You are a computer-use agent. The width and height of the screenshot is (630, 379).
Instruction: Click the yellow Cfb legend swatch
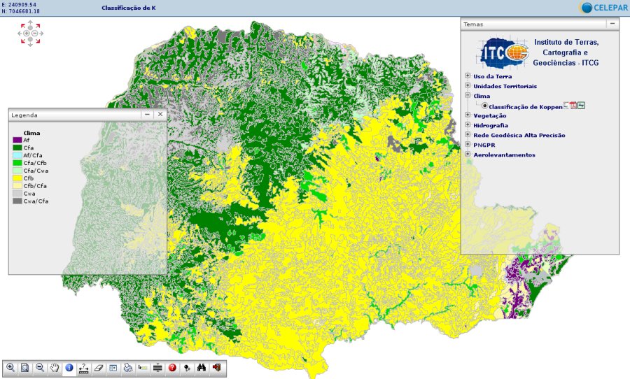coord(17,178)
